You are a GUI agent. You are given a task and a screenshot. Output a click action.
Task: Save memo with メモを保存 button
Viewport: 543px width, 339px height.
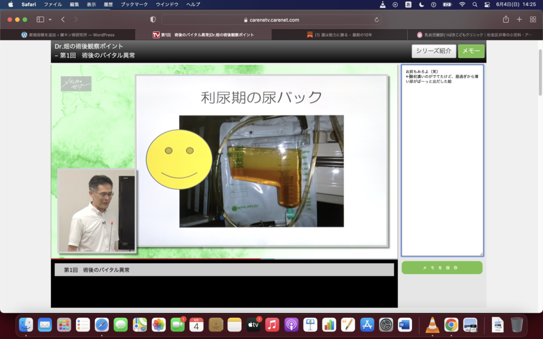click(x=442, y=267)
